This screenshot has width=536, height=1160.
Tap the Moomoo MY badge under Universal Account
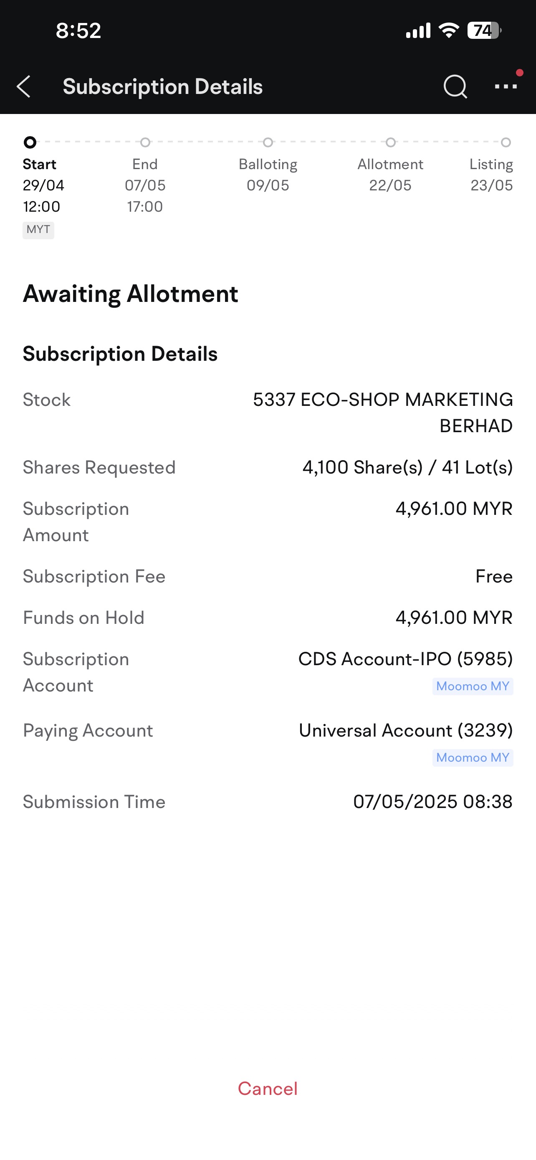click(x=473, y=757)
